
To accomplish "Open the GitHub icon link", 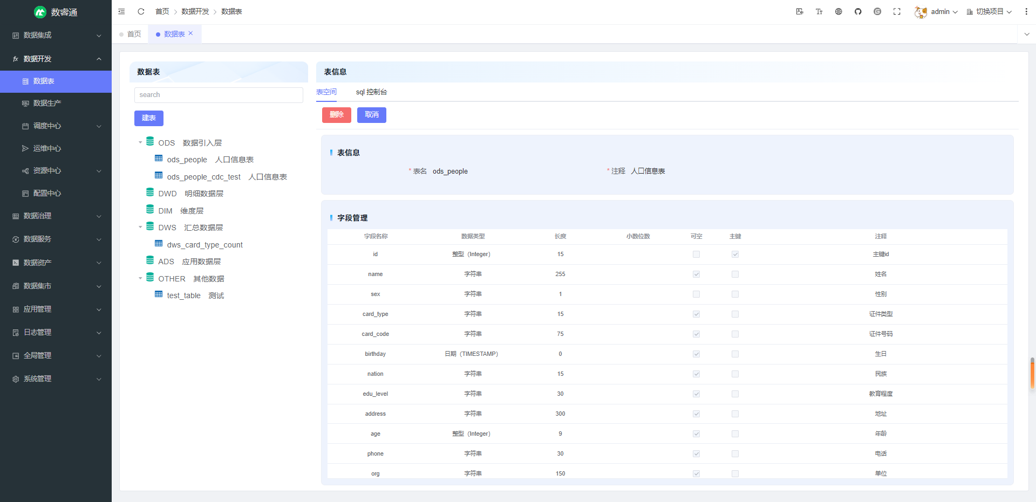I will (x=858, y=11).
